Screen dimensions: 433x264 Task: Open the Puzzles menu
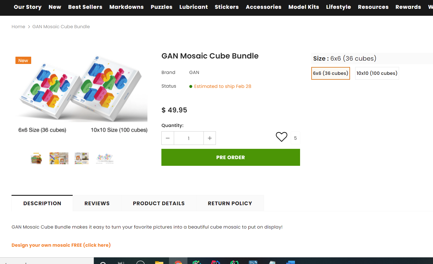[161, 7]
